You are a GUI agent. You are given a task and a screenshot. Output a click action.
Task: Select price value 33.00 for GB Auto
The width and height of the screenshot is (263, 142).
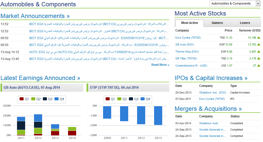pyautogui.click(x=229, y=44)
